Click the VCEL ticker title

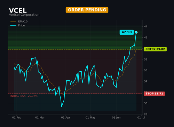pos(18,10)
